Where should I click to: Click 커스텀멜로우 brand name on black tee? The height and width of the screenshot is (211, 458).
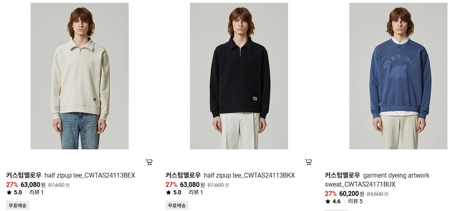[x=183, y=176]
